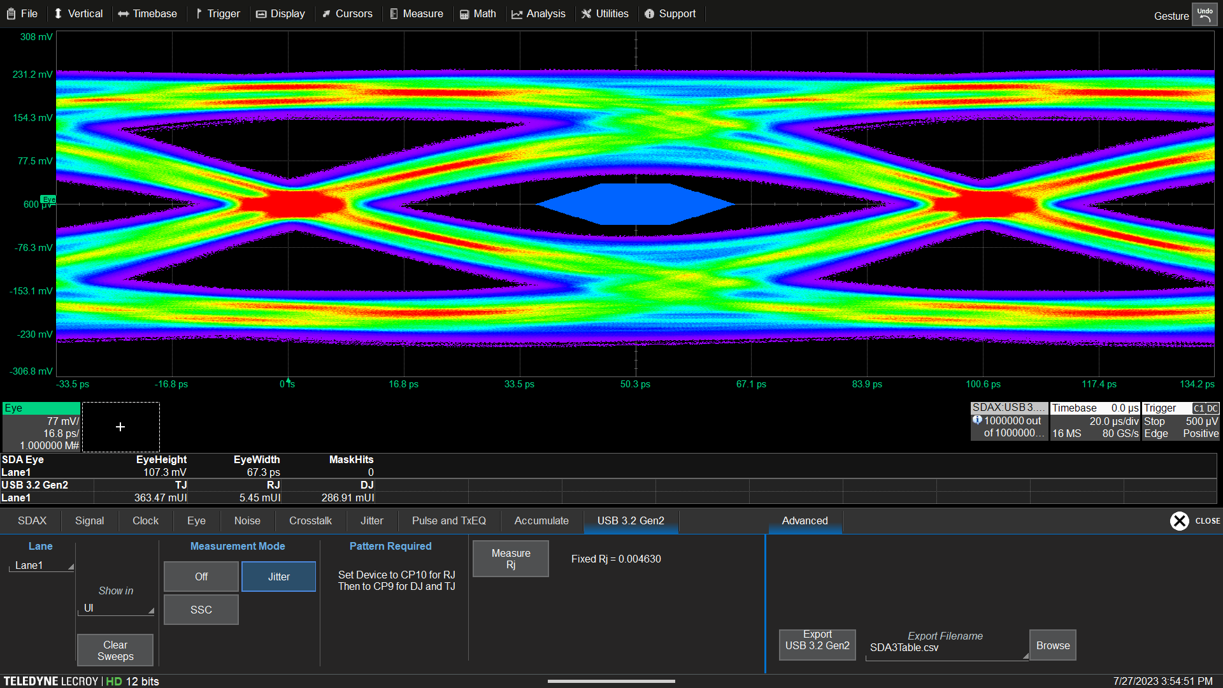
Task: Select the Analysis graph icon
Action: [x=517, y=13]
